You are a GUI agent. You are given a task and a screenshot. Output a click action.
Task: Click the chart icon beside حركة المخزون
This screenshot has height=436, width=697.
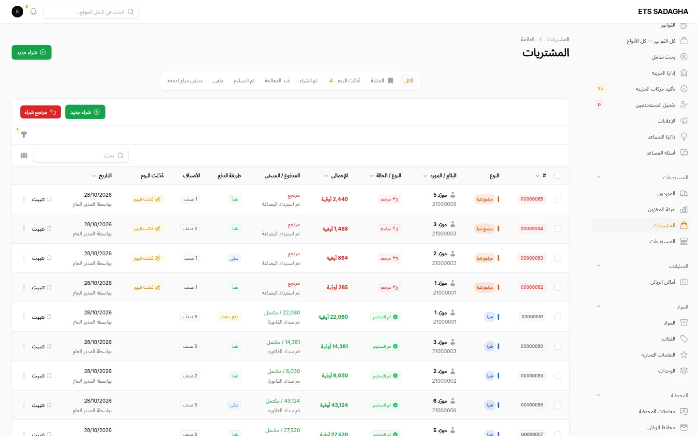[x=684, y=210]
